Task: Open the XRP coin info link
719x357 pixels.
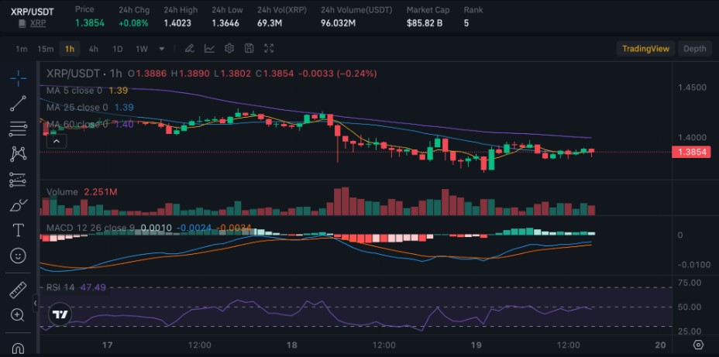Action: click(38, 23)
